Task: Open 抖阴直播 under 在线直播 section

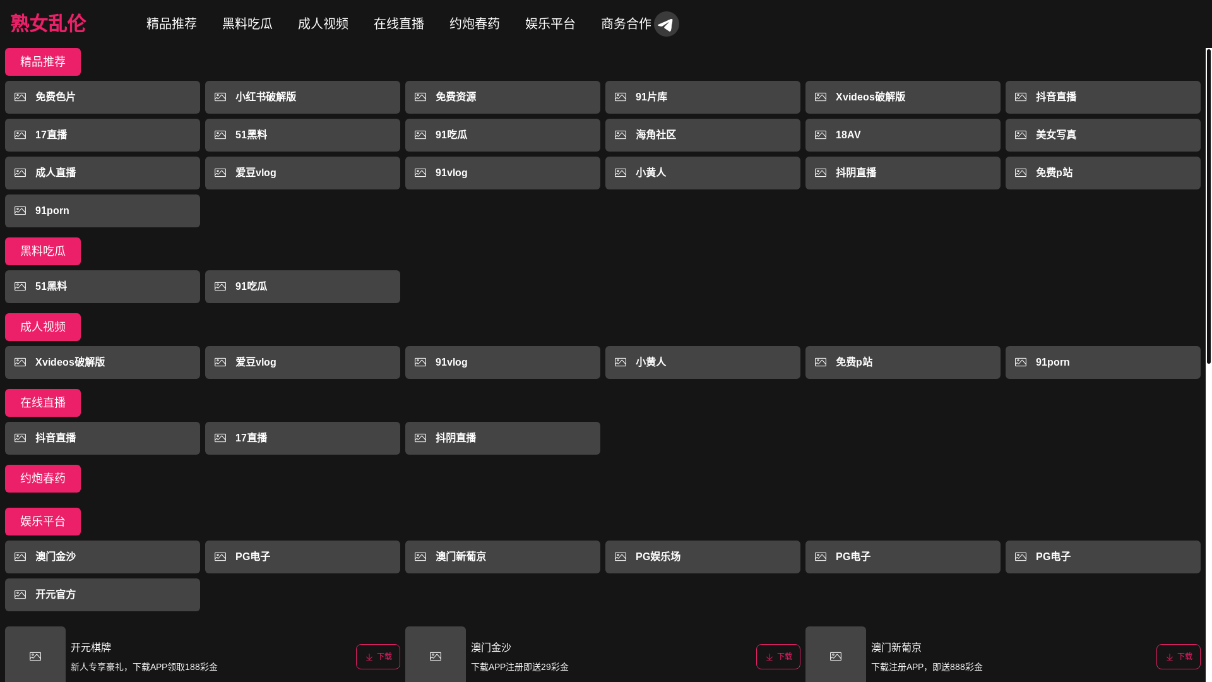Action: click(x=502, y=438)
